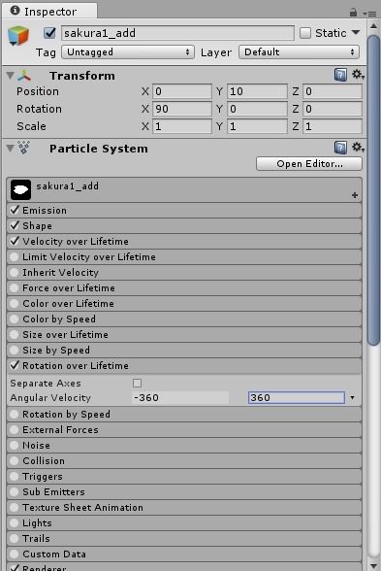Enable Size by Speed module
381x571 pixels.
pyautogui.click(x=15, y=350)
